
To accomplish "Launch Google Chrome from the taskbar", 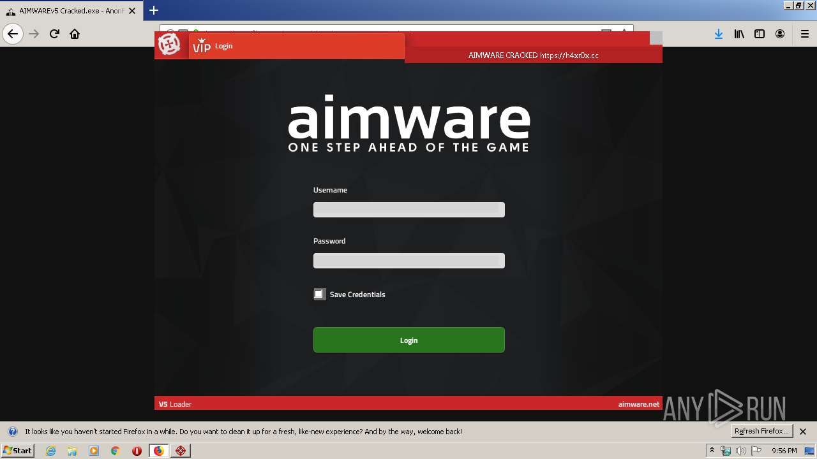I will coord(116,451).
